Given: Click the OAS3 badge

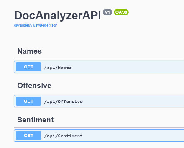Looking at the screenshot, I should pos(121,12).
